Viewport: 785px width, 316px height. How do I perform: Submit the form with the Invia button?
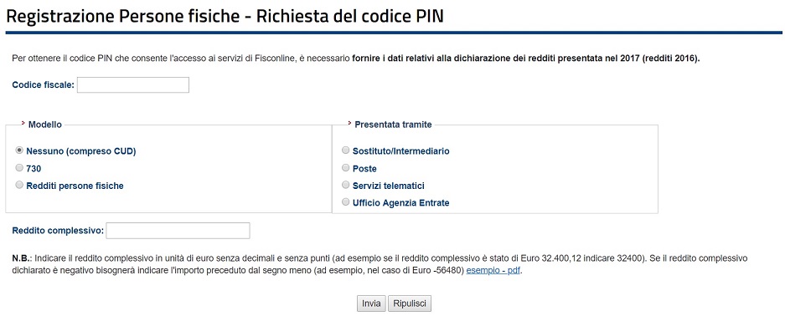[x=371, y=303]
